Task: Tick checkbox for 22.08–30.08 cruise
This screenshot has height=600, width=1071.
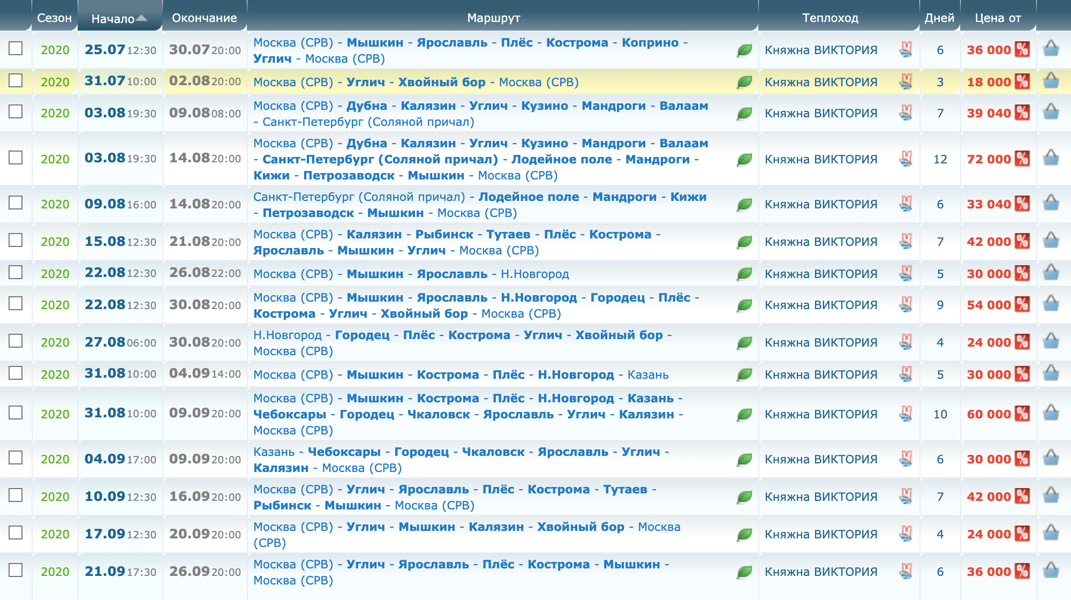Action: 16,303
